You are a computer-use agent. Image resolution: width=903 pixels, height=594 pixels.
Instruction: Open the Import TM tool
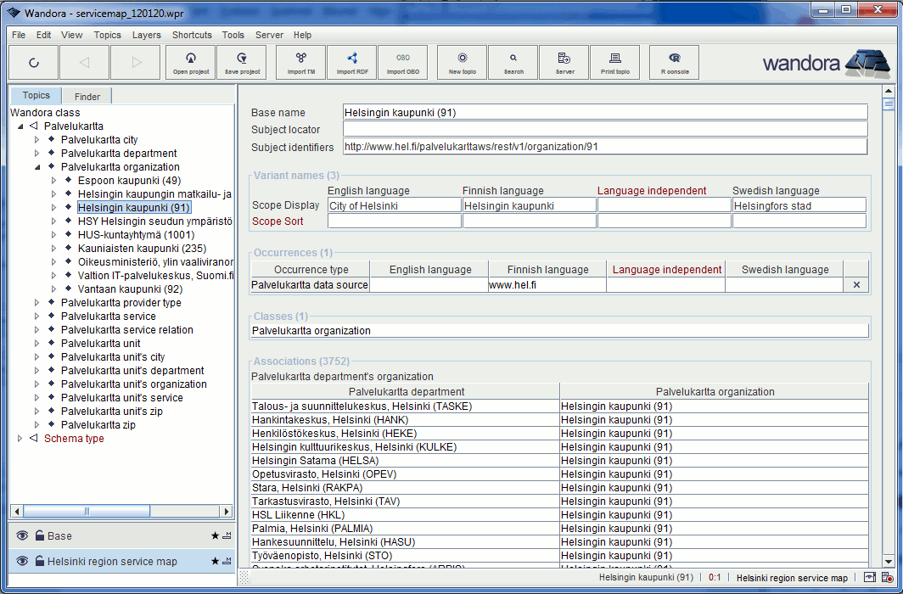[x=301, y=62]
